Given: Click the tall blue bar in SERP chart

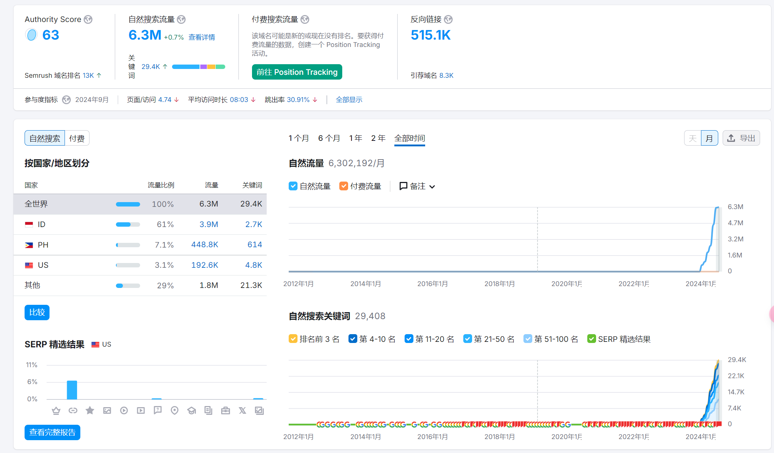Looking at the screenshot, I should [72, 390].
